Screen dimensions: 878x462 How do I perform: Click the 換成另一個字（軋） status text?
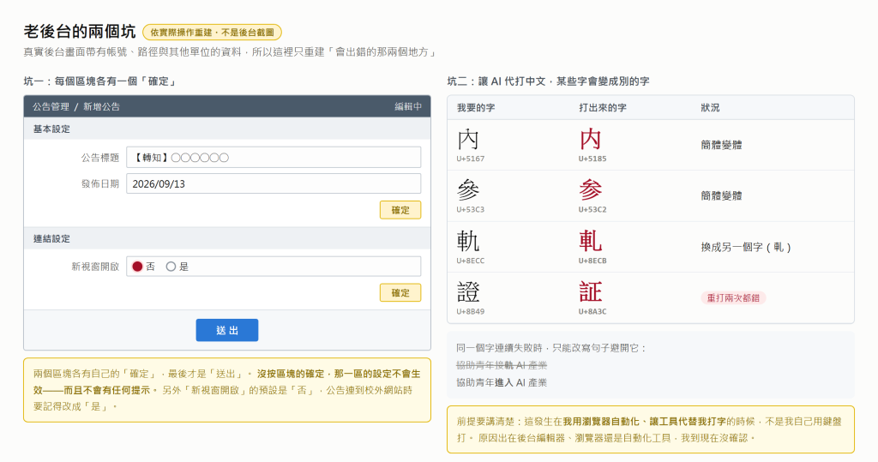tap(745, 247)
